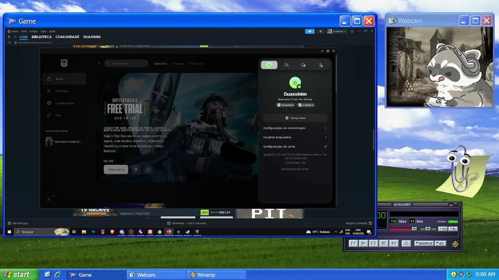Click the gift icon beside Jogue agora
Image resolution: width=499 pixels, height=280 pixels.
coord(136,170)
